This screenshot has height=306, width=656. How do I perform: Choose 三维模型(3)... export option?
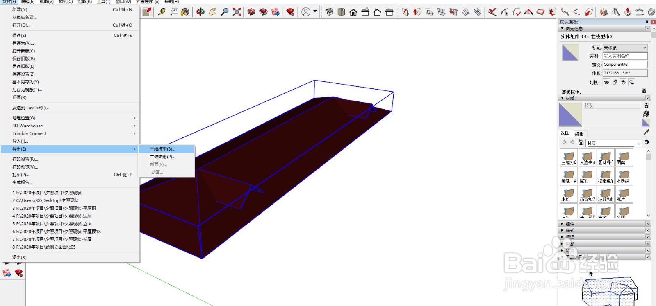tap(166, 149)
